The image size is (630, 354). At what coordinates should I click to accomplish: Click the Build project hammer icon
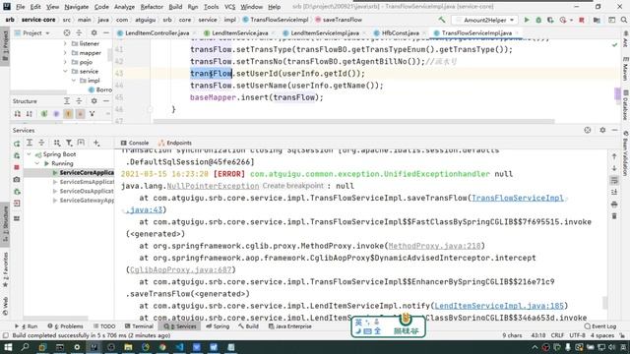442,20
